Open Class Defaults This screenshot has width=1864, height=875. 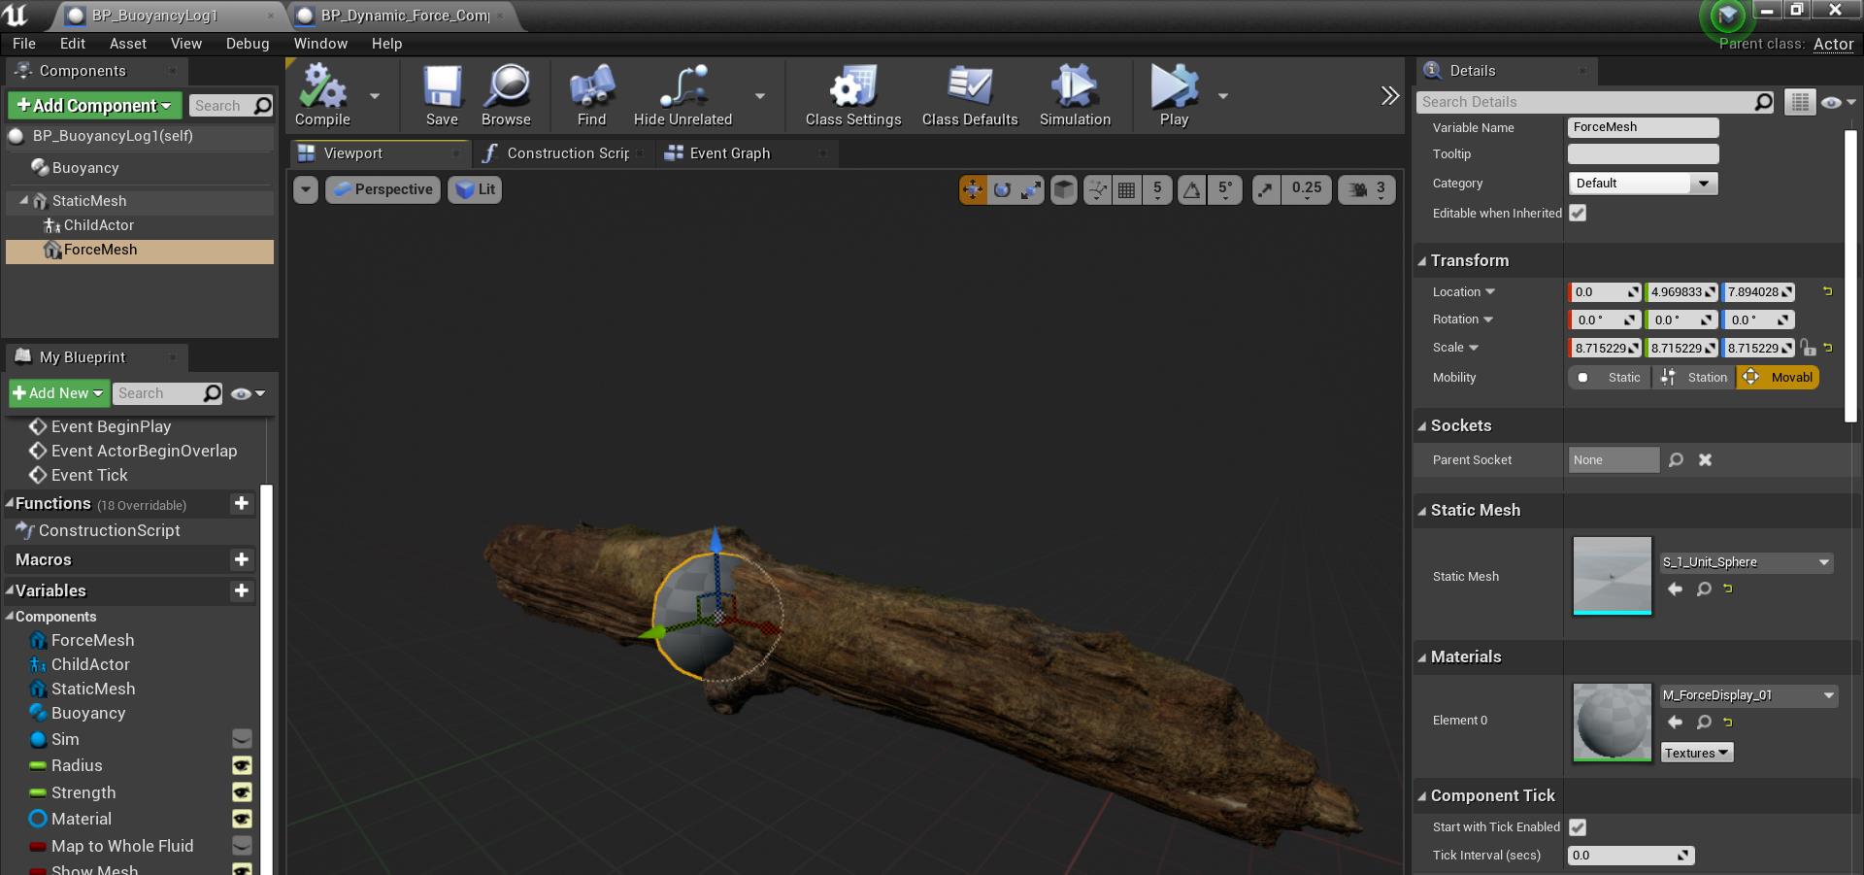click(x=970, y=95)
